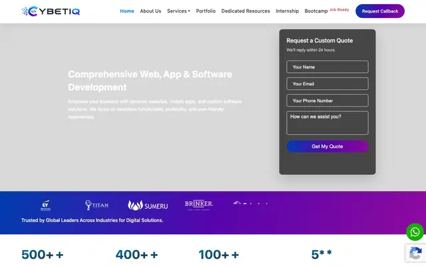Click the Comprehensive Web, App & Software heading
The image size is (426, 266).
tap(150, 80)
